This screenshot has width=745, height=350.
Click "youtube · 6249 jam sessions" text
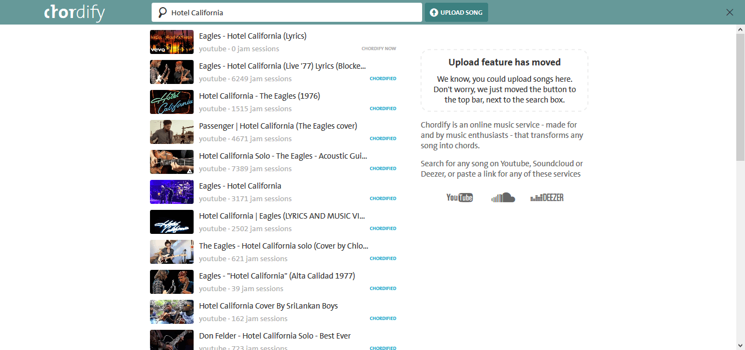245,79
